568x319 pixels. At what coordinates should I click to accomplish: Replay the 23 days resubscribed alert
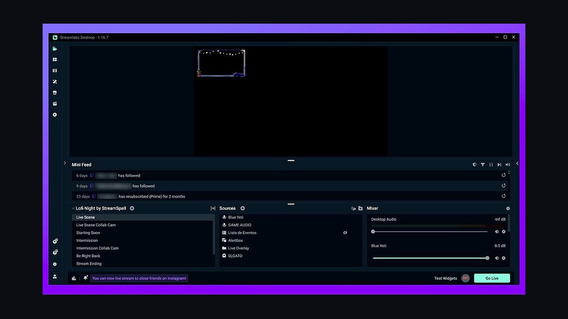point(504,196)
